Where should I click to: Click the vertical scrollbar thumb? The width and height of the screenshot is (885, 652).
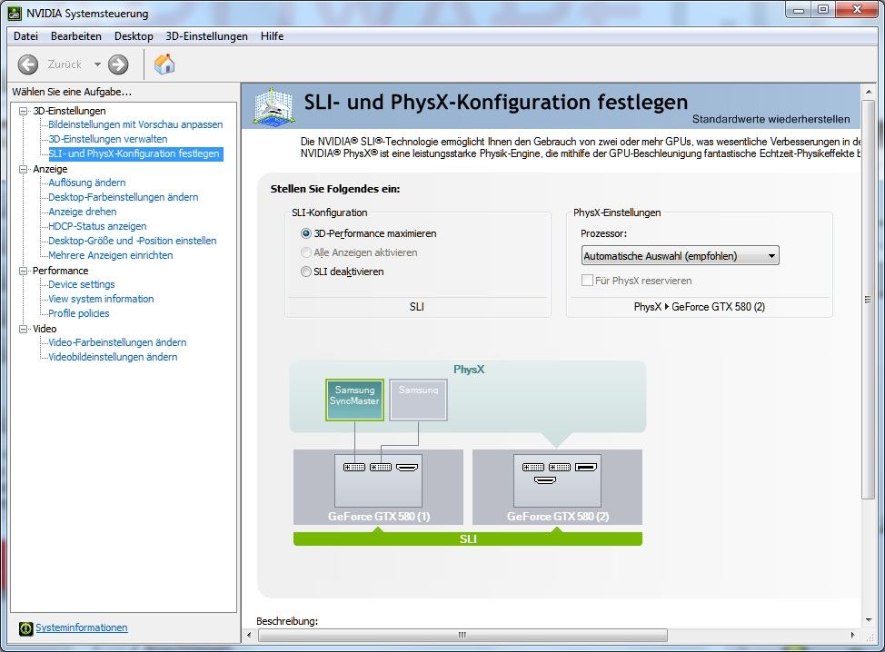868,299
